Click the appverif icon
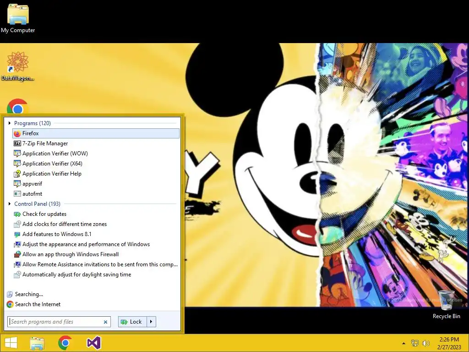The image size is (469, 352). [x=17, y=184]
